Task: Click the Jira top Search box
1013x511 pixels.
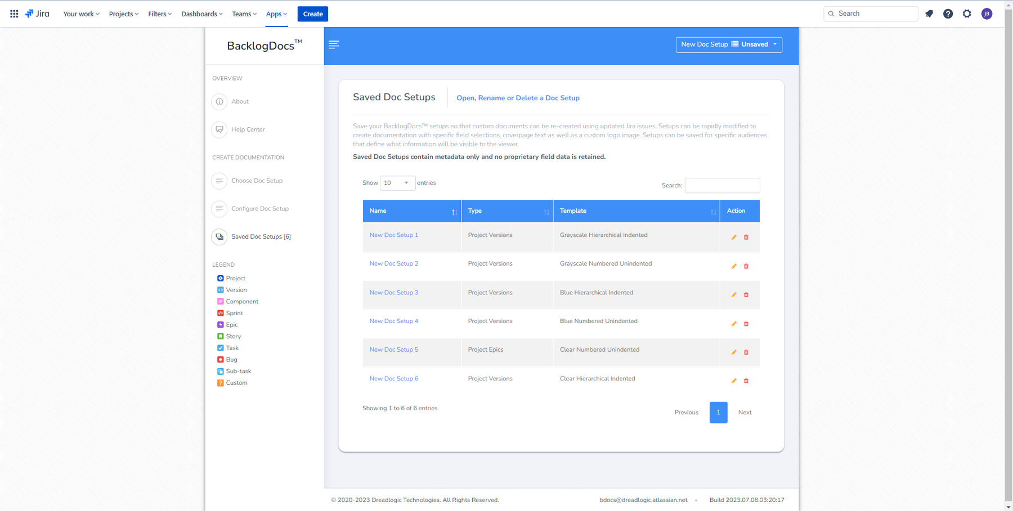Action: coord(871,14)
